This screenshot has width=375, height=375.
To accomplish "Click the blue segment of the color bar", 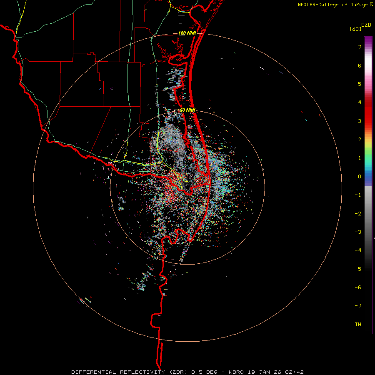I will pos(368,177).
